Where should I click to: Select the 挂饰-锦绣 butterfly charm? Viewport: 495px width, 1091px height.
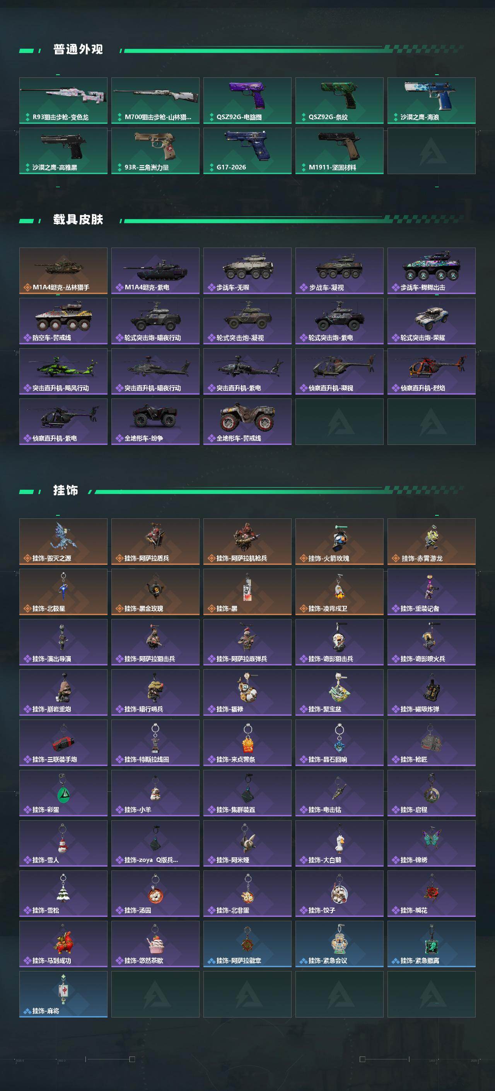point(431,843)
